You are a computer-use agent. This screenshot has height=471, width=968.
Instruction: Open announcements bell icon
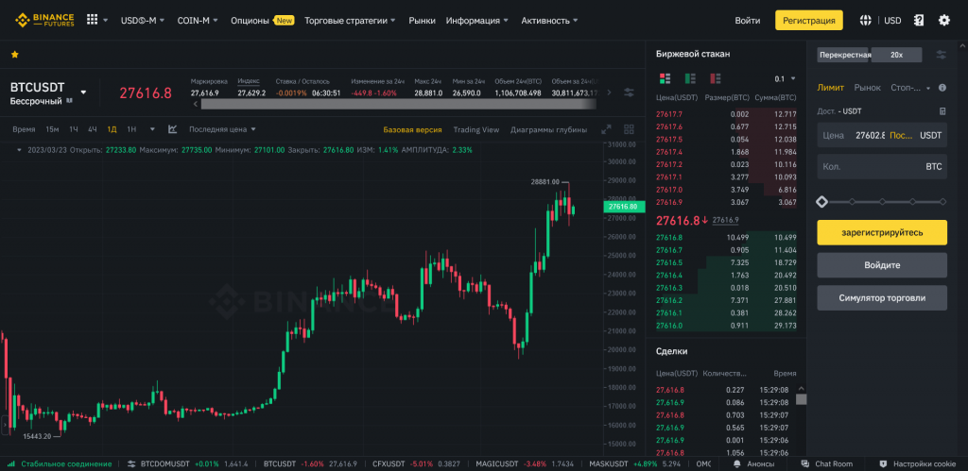click(x=736, y=463)
